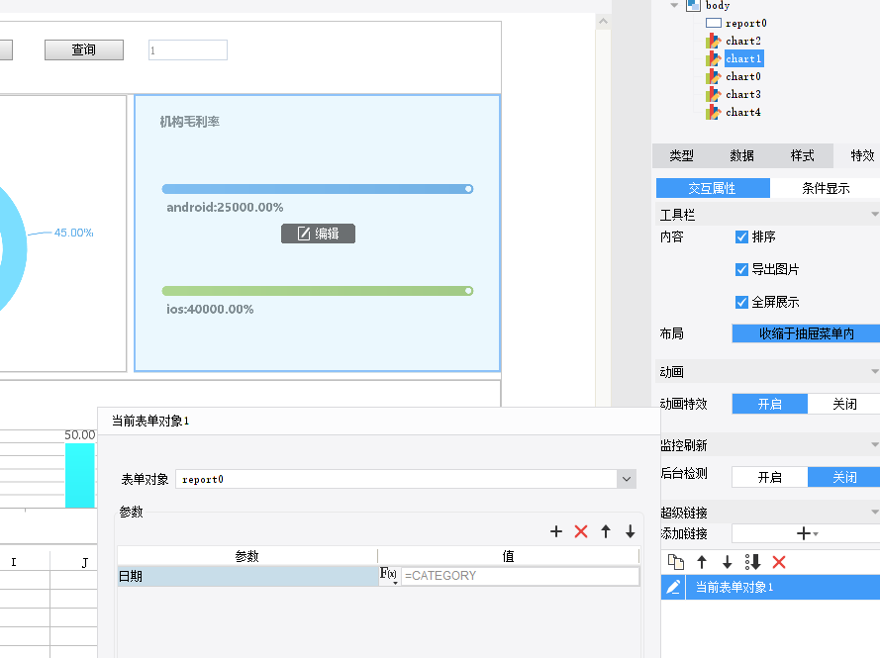This screenshot has width=880, height=658.
Task: Switch to 交互属性 tab
Action: click(713, 188)
